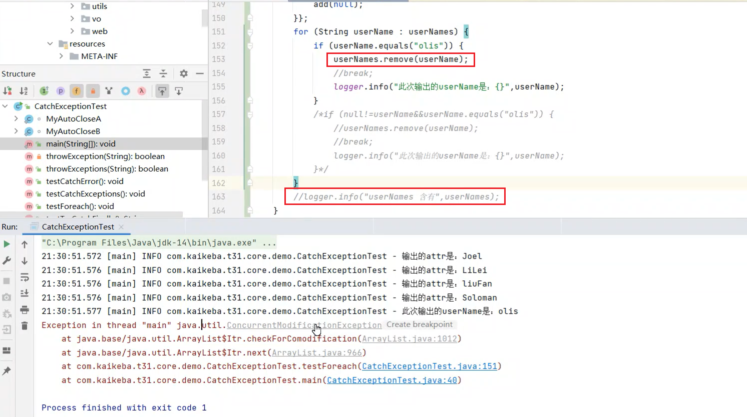The image size is (747, 417).
Task: Click Restore Layout icon in Run panel
Action: tap(7, 350)
